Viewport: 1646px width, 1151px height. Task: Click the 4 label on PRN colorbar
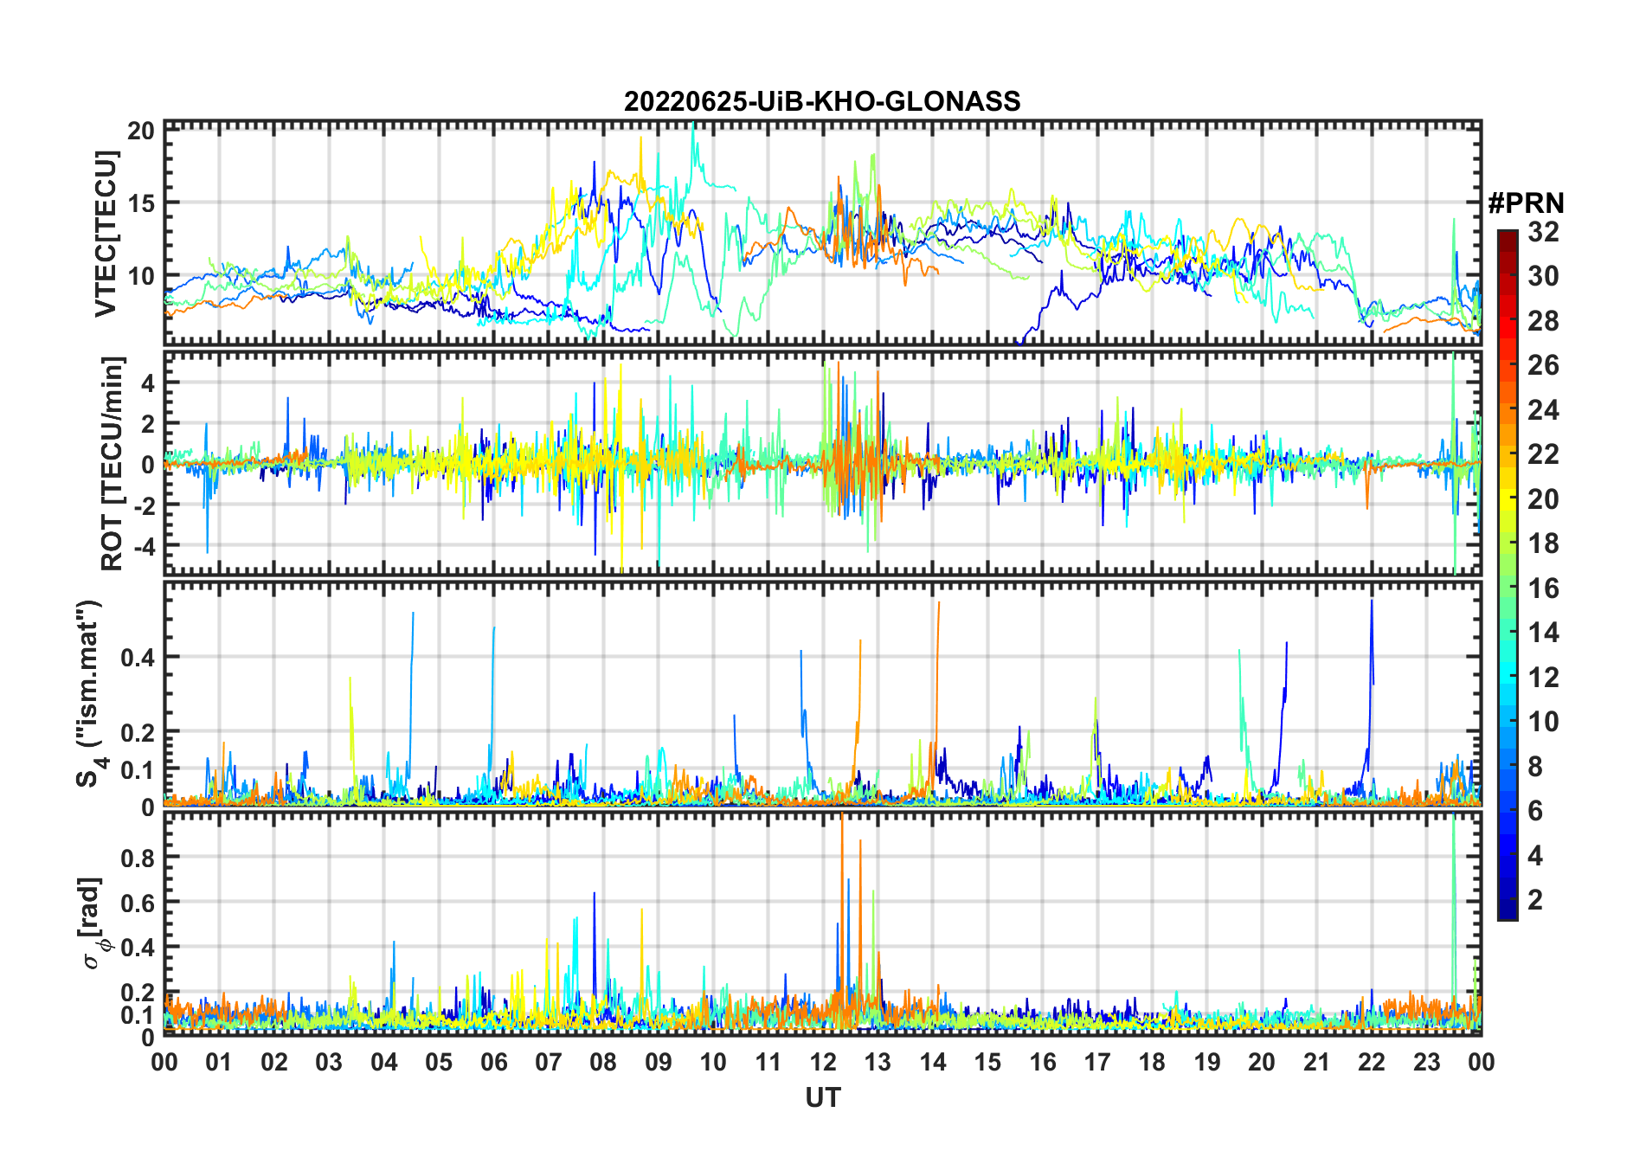tap(1536, 856)
